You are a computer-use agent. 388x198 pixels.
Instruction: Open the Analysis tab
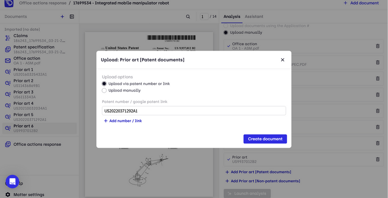pos(232,17)
